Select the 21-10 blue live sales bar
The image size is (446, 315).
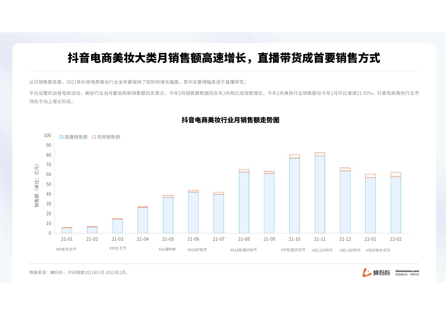[x=294, y=195]
